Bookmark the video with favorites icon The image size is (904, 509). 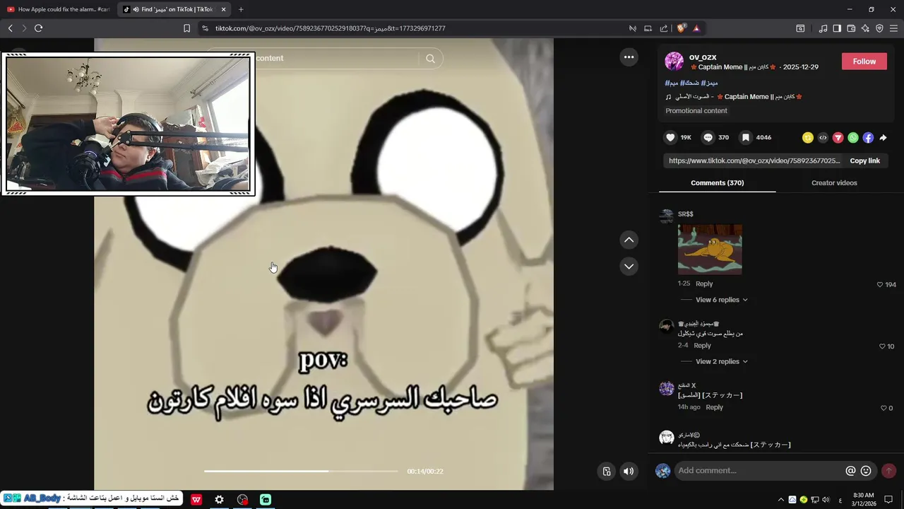(x=745, y=138)
